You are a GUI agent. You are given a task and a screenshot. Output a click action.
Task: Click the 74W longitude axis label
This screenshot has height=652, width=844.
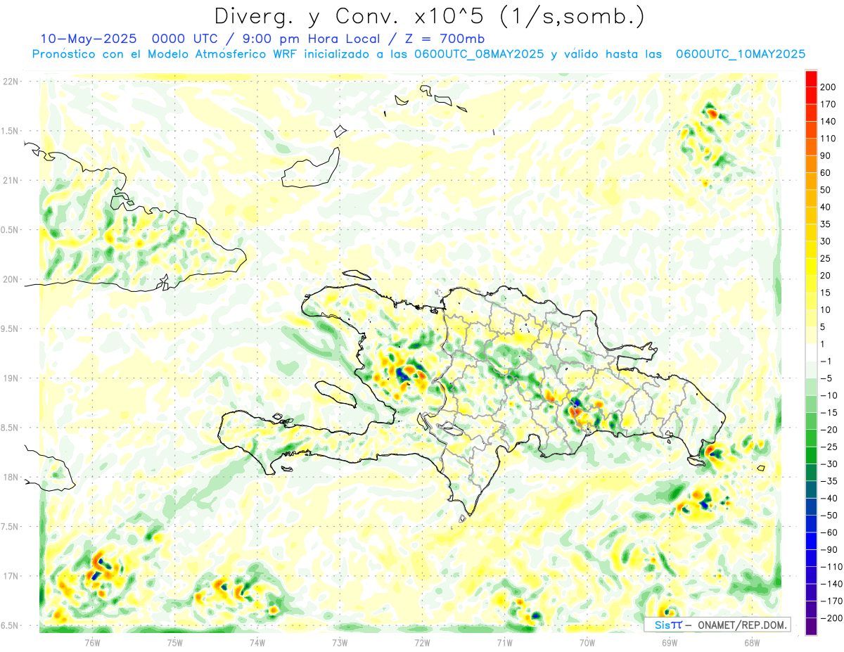tap(257, 642)
